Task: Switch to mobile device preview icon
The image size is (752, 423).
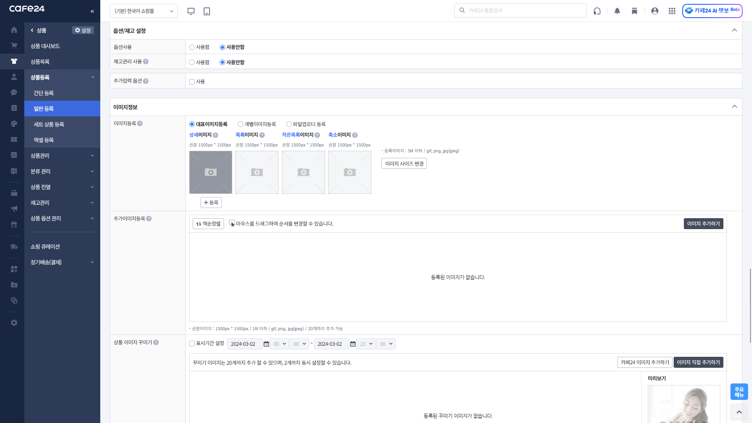Action: [x=207, y=11]
